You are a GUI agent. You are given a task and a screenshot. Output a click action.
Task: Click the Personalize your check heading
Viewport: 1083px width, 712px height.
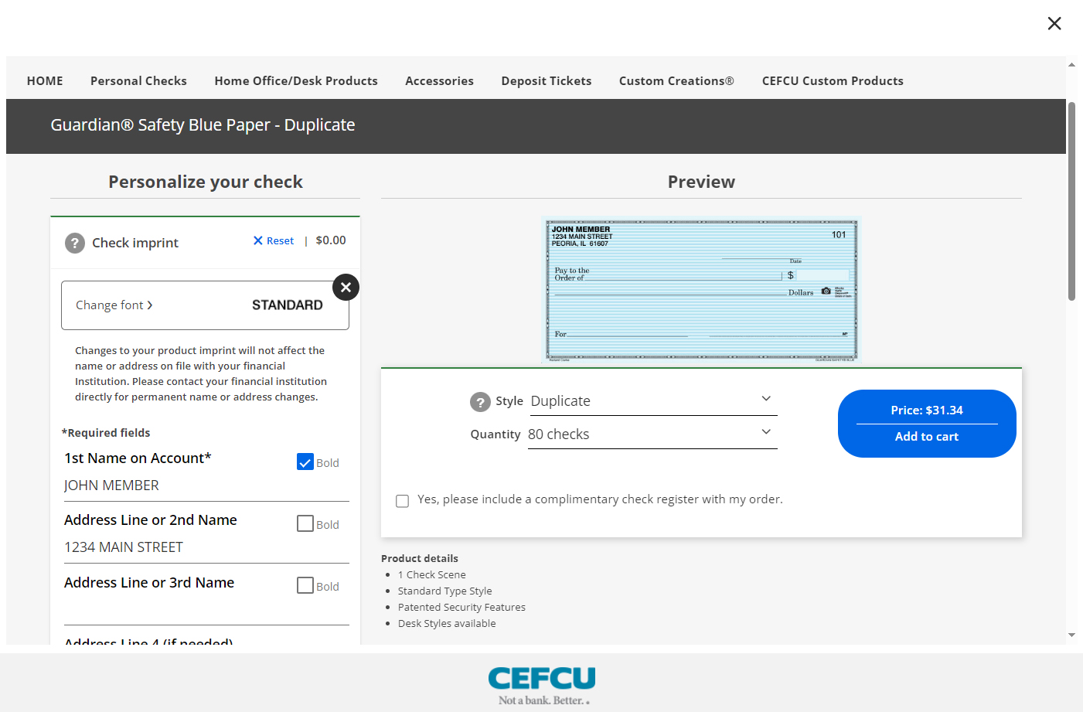tap(206, 182)
